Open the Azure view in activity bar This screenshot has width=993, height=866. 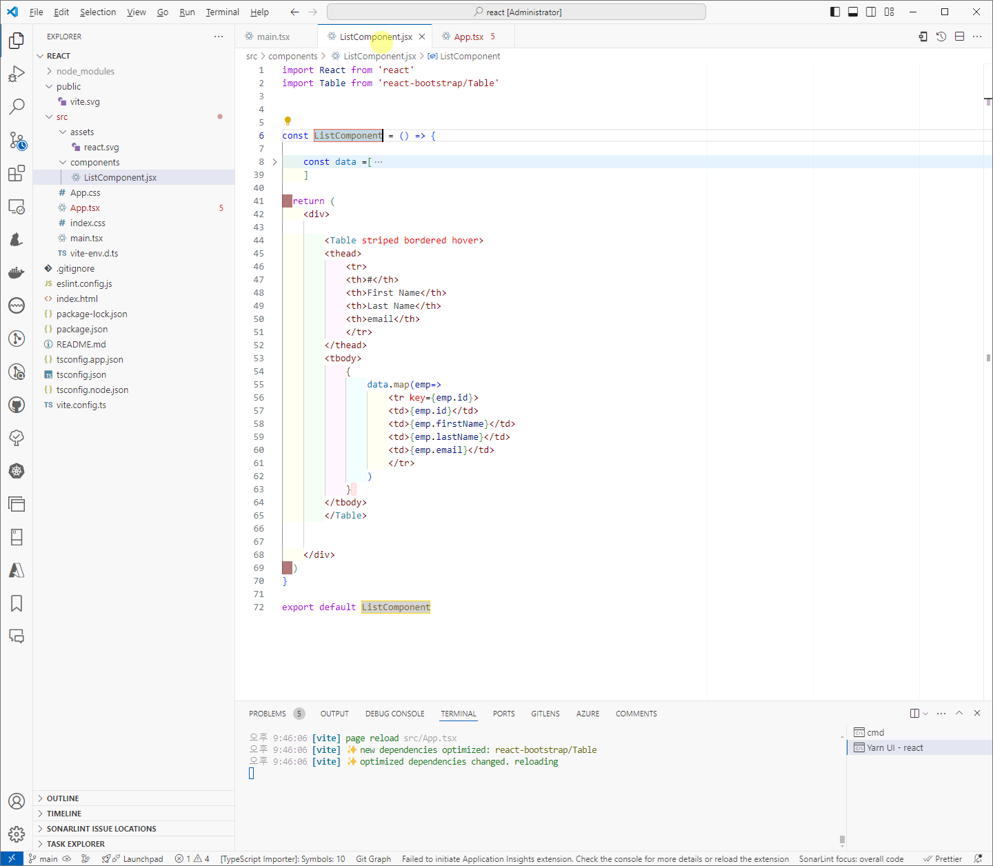click(17, 570)
